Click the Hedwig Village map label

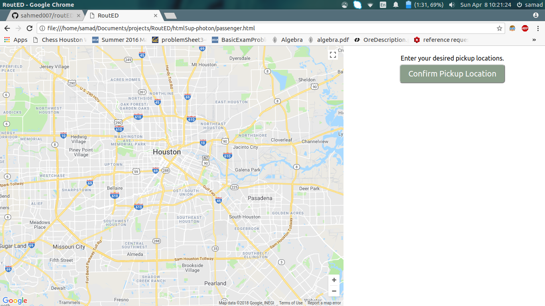tap(79, 139)
